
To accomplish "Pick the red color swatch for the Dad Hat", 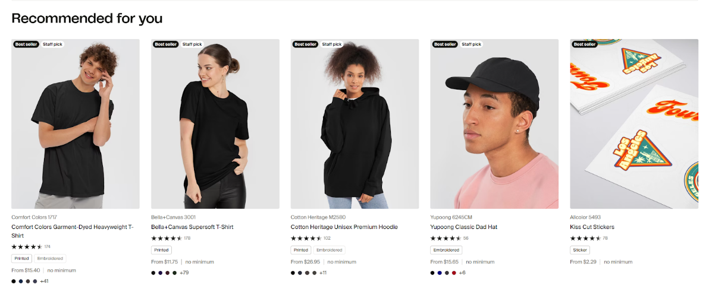I will click(454, 273).
